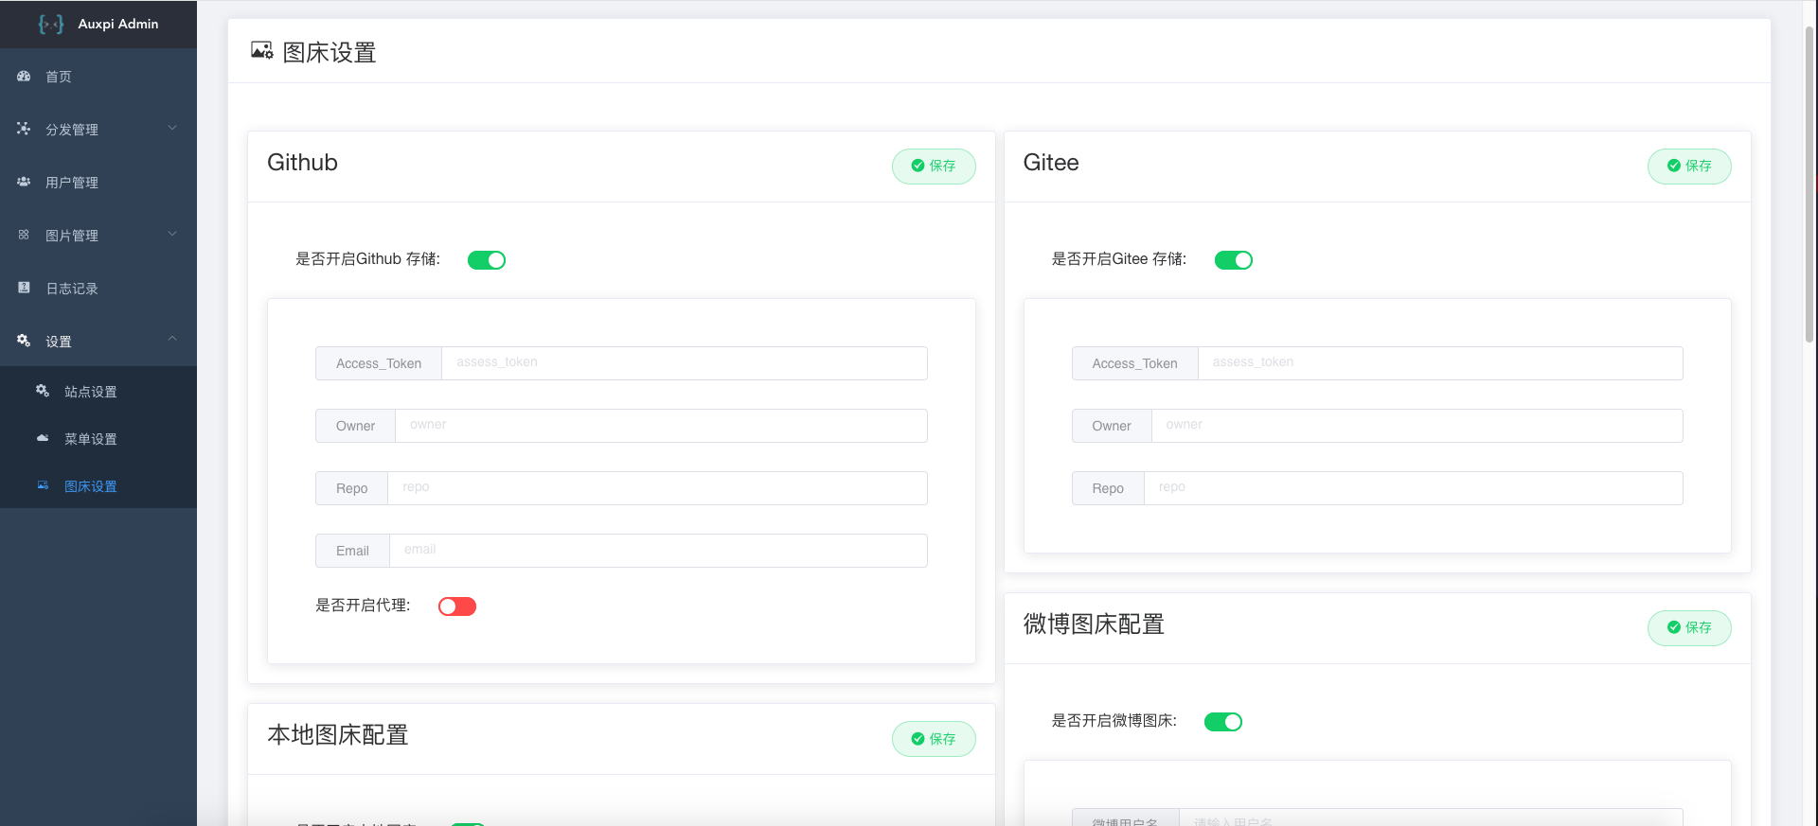The image size is (1818, 826).
Task: Click the book icon beside 日志记录
Action: coord(24,287)
